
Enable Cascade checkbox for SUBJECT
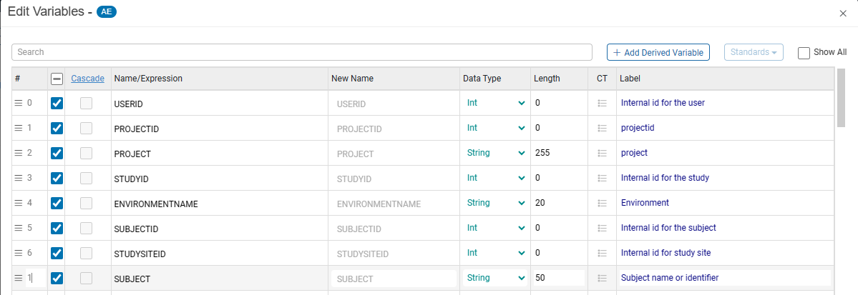point(86,278)
